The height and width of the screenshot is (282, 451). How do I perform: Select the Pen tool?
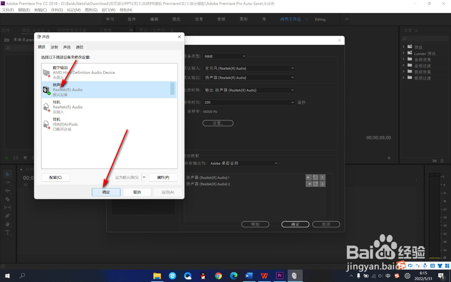8,216
